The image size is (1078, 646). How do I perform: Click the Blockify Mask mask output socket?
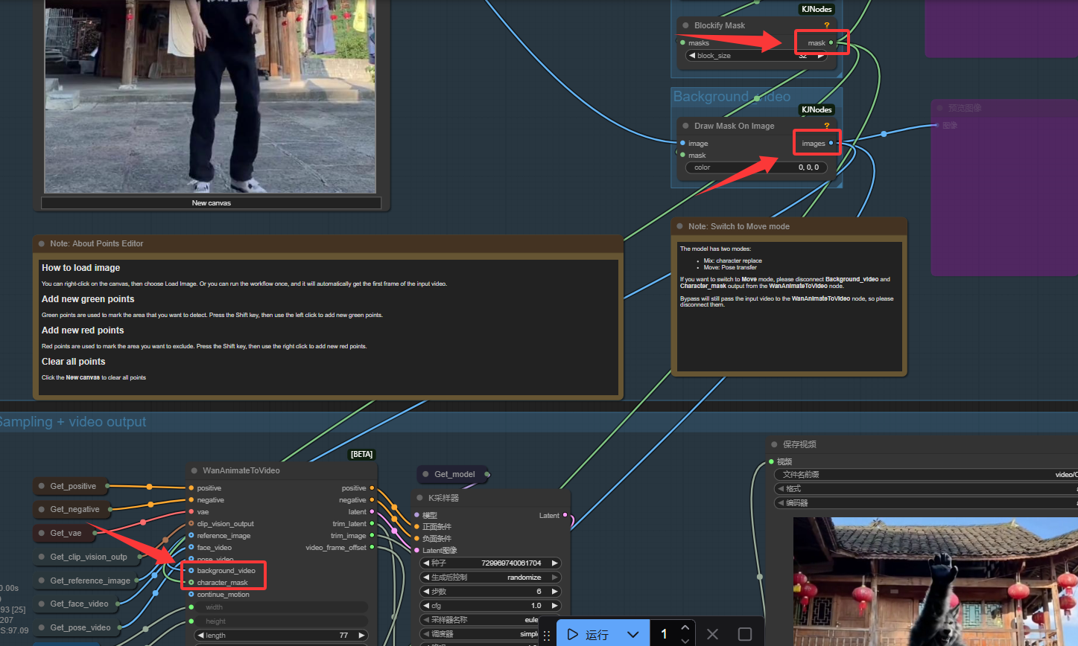(x=831, y=43)
